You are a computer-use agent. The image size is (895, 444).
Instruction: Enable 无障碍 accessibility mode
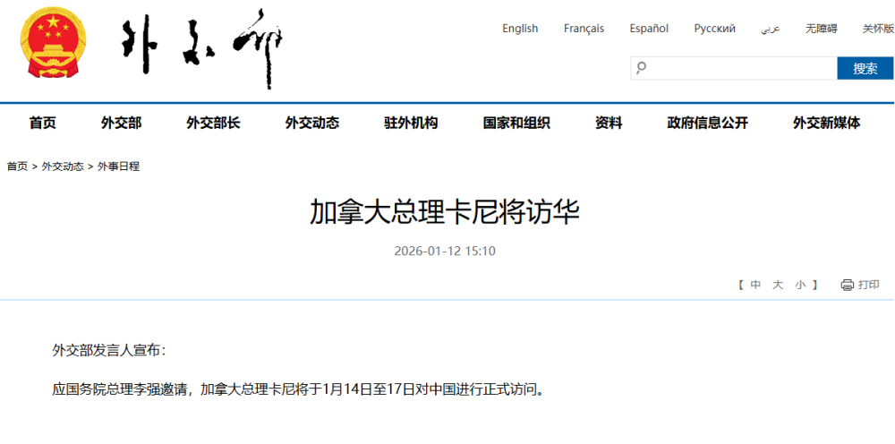click(x=821, y=29)
